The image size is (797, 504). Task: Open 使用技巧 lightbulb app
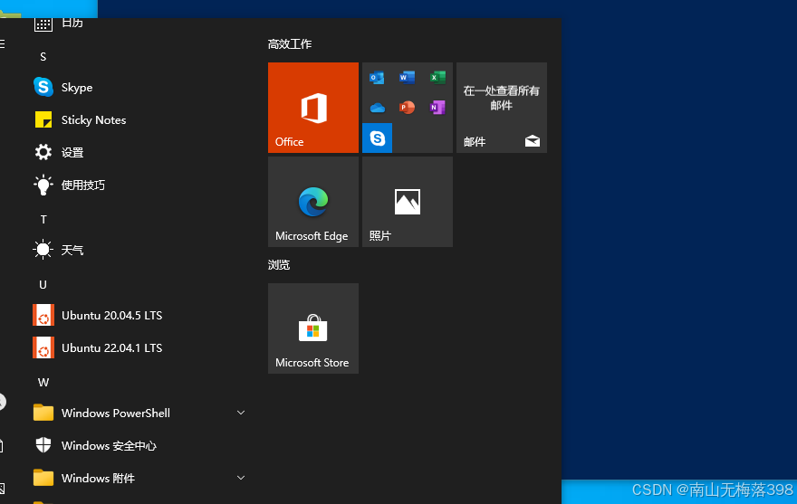pos(138,185)
